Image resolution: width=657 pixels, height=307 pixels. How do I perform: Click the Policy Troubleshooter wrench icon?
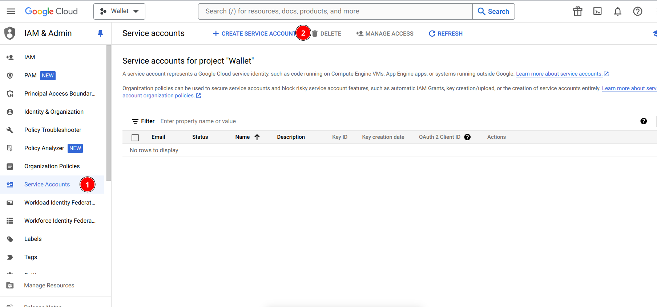[10, 130]
